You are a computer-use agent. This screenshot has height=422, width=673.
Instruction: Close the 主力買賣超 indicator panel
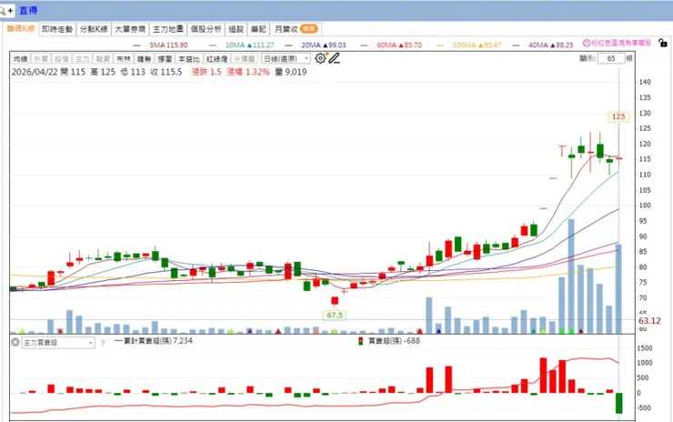pyautogui.click(x=15, y=343)
